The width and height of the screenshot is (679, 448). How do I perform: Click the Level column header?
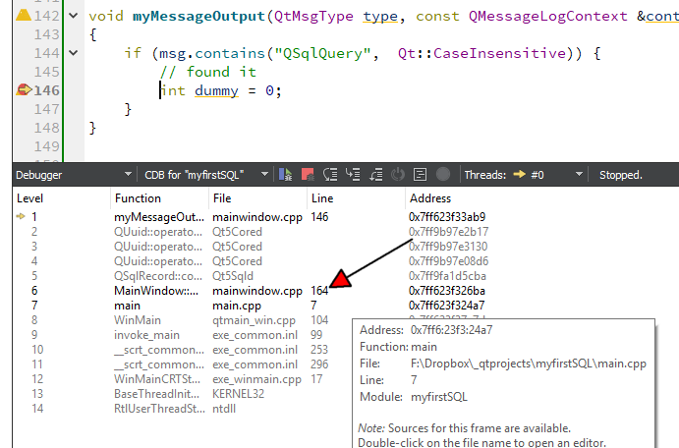[29, 198]
